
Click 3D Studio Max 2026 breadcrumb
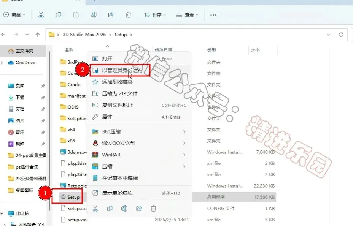click(x=84, y=35)
